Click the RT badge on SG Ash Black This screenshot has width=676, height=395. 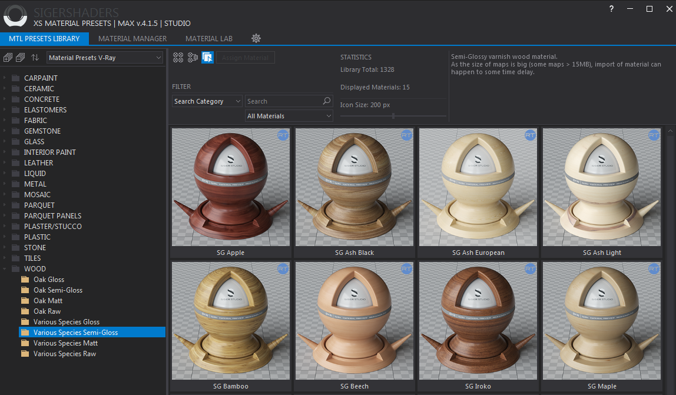[x=406, y=135]
